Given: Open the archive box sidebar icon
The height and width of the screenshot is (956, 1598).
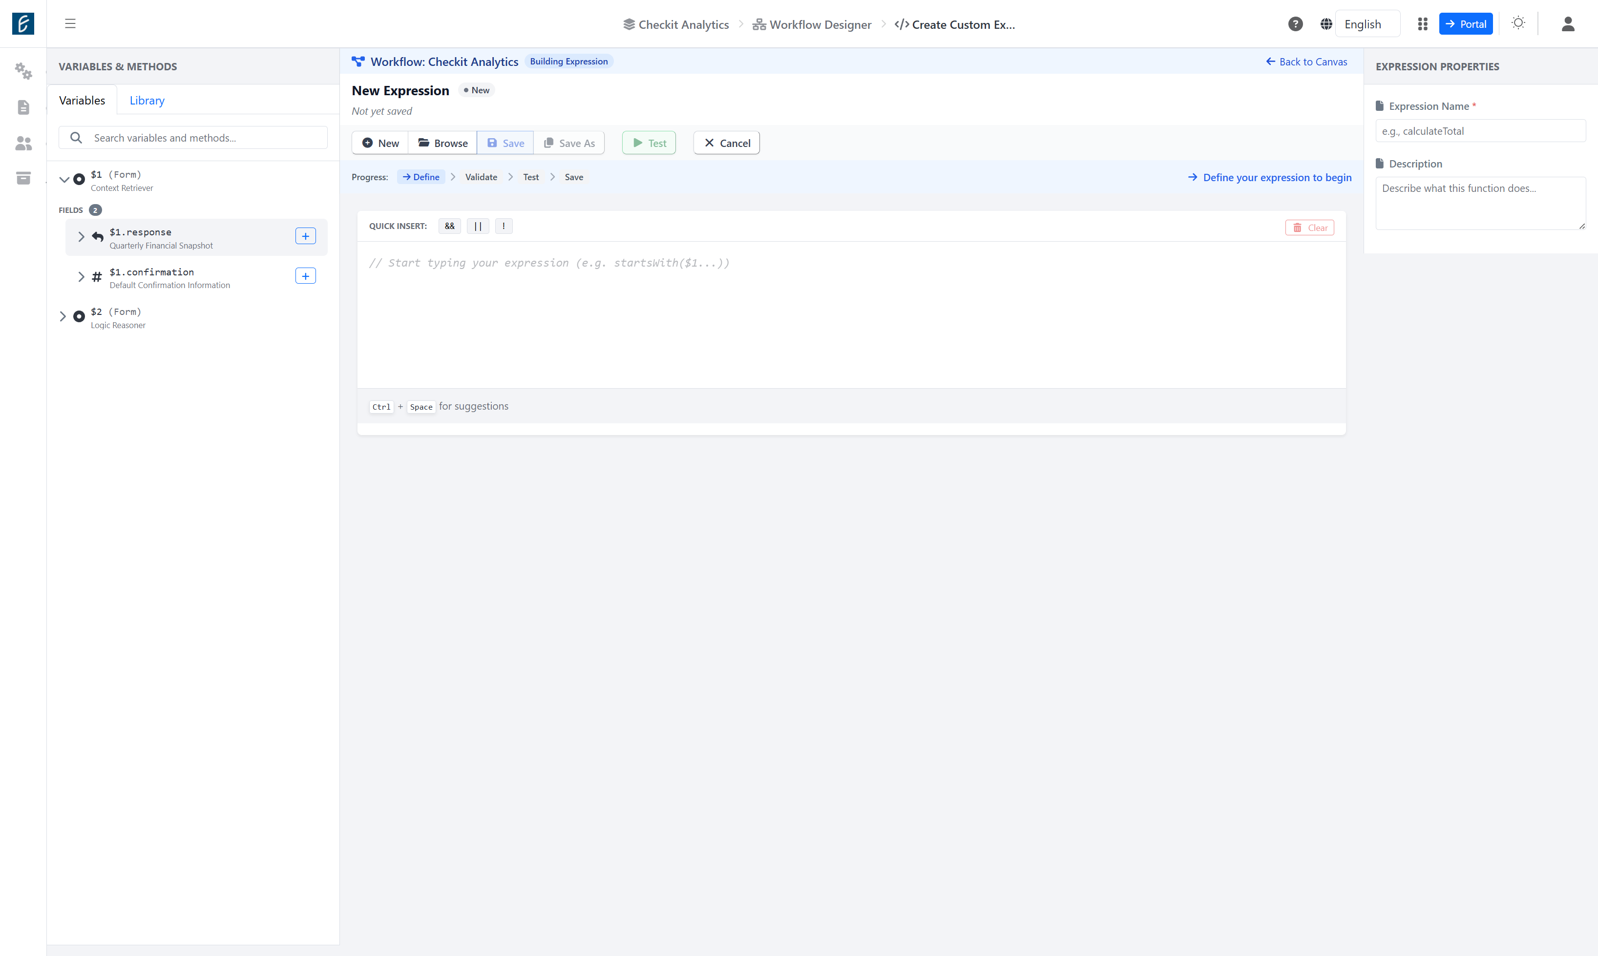Looking at the screenshot, I should tap(23, 178).
